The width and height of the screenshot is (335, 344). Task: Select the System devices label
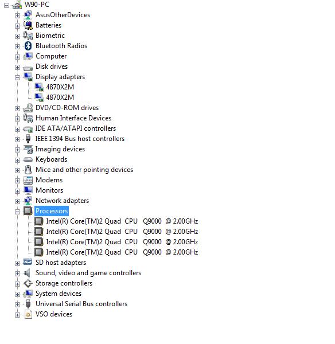59,294
